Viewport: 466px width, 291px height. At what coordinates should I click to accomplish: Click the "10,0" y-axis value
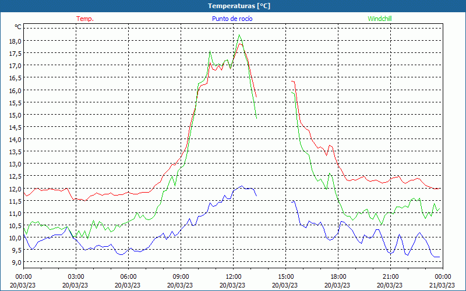(15, 238)
